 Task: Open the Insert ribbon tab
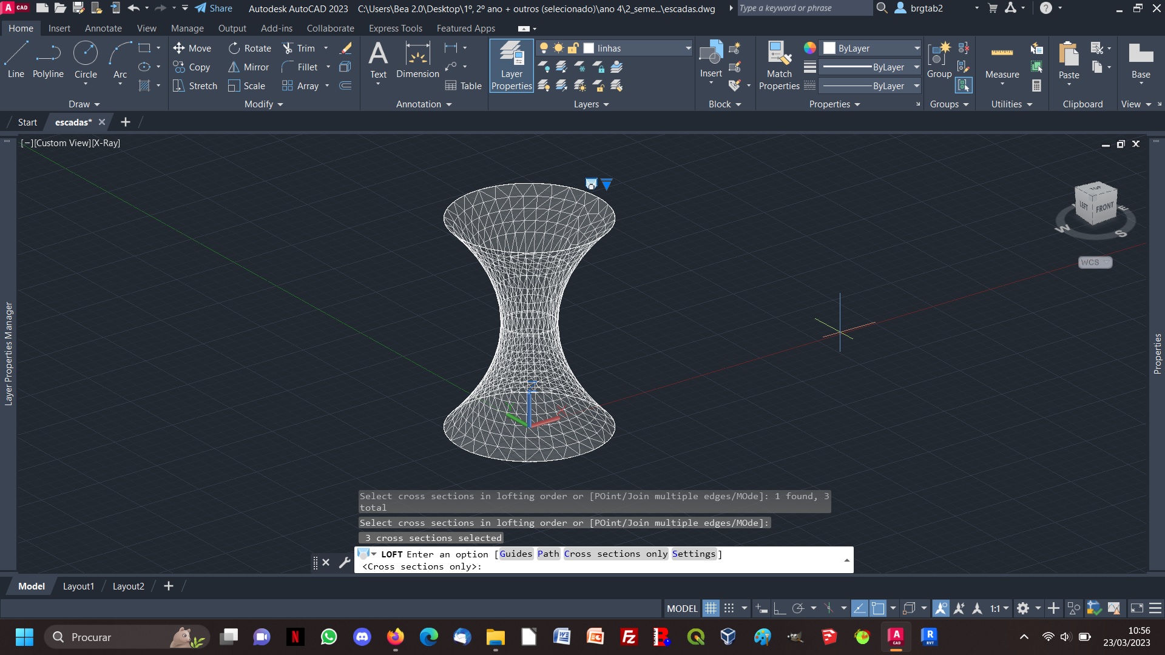pos(59,28)
